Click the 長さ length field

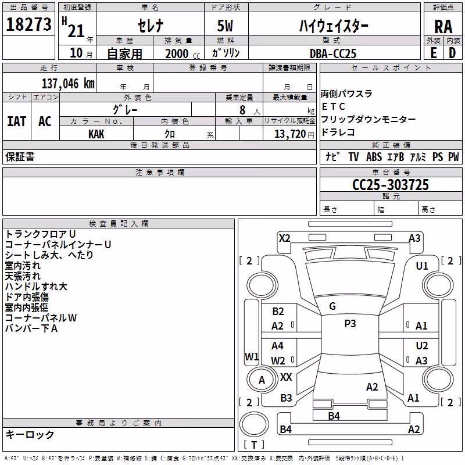coord(347,208)
